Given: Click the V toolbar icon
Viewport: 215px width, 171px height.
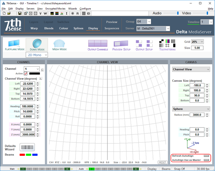Looking at the screenshot, I should [40, 13].
